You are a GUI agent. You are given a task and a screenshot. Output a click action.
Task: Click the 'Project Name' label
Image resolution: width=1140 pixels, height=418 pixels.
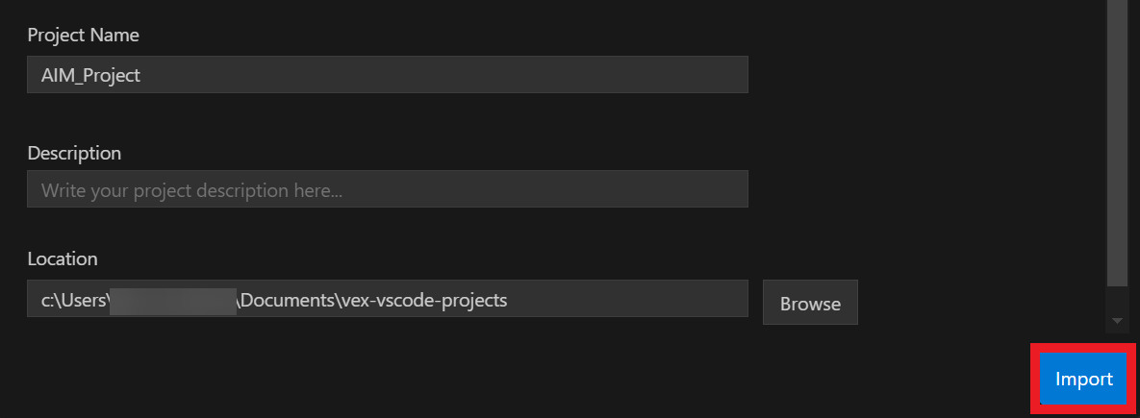pyautogui.click(x=84, y=36)
